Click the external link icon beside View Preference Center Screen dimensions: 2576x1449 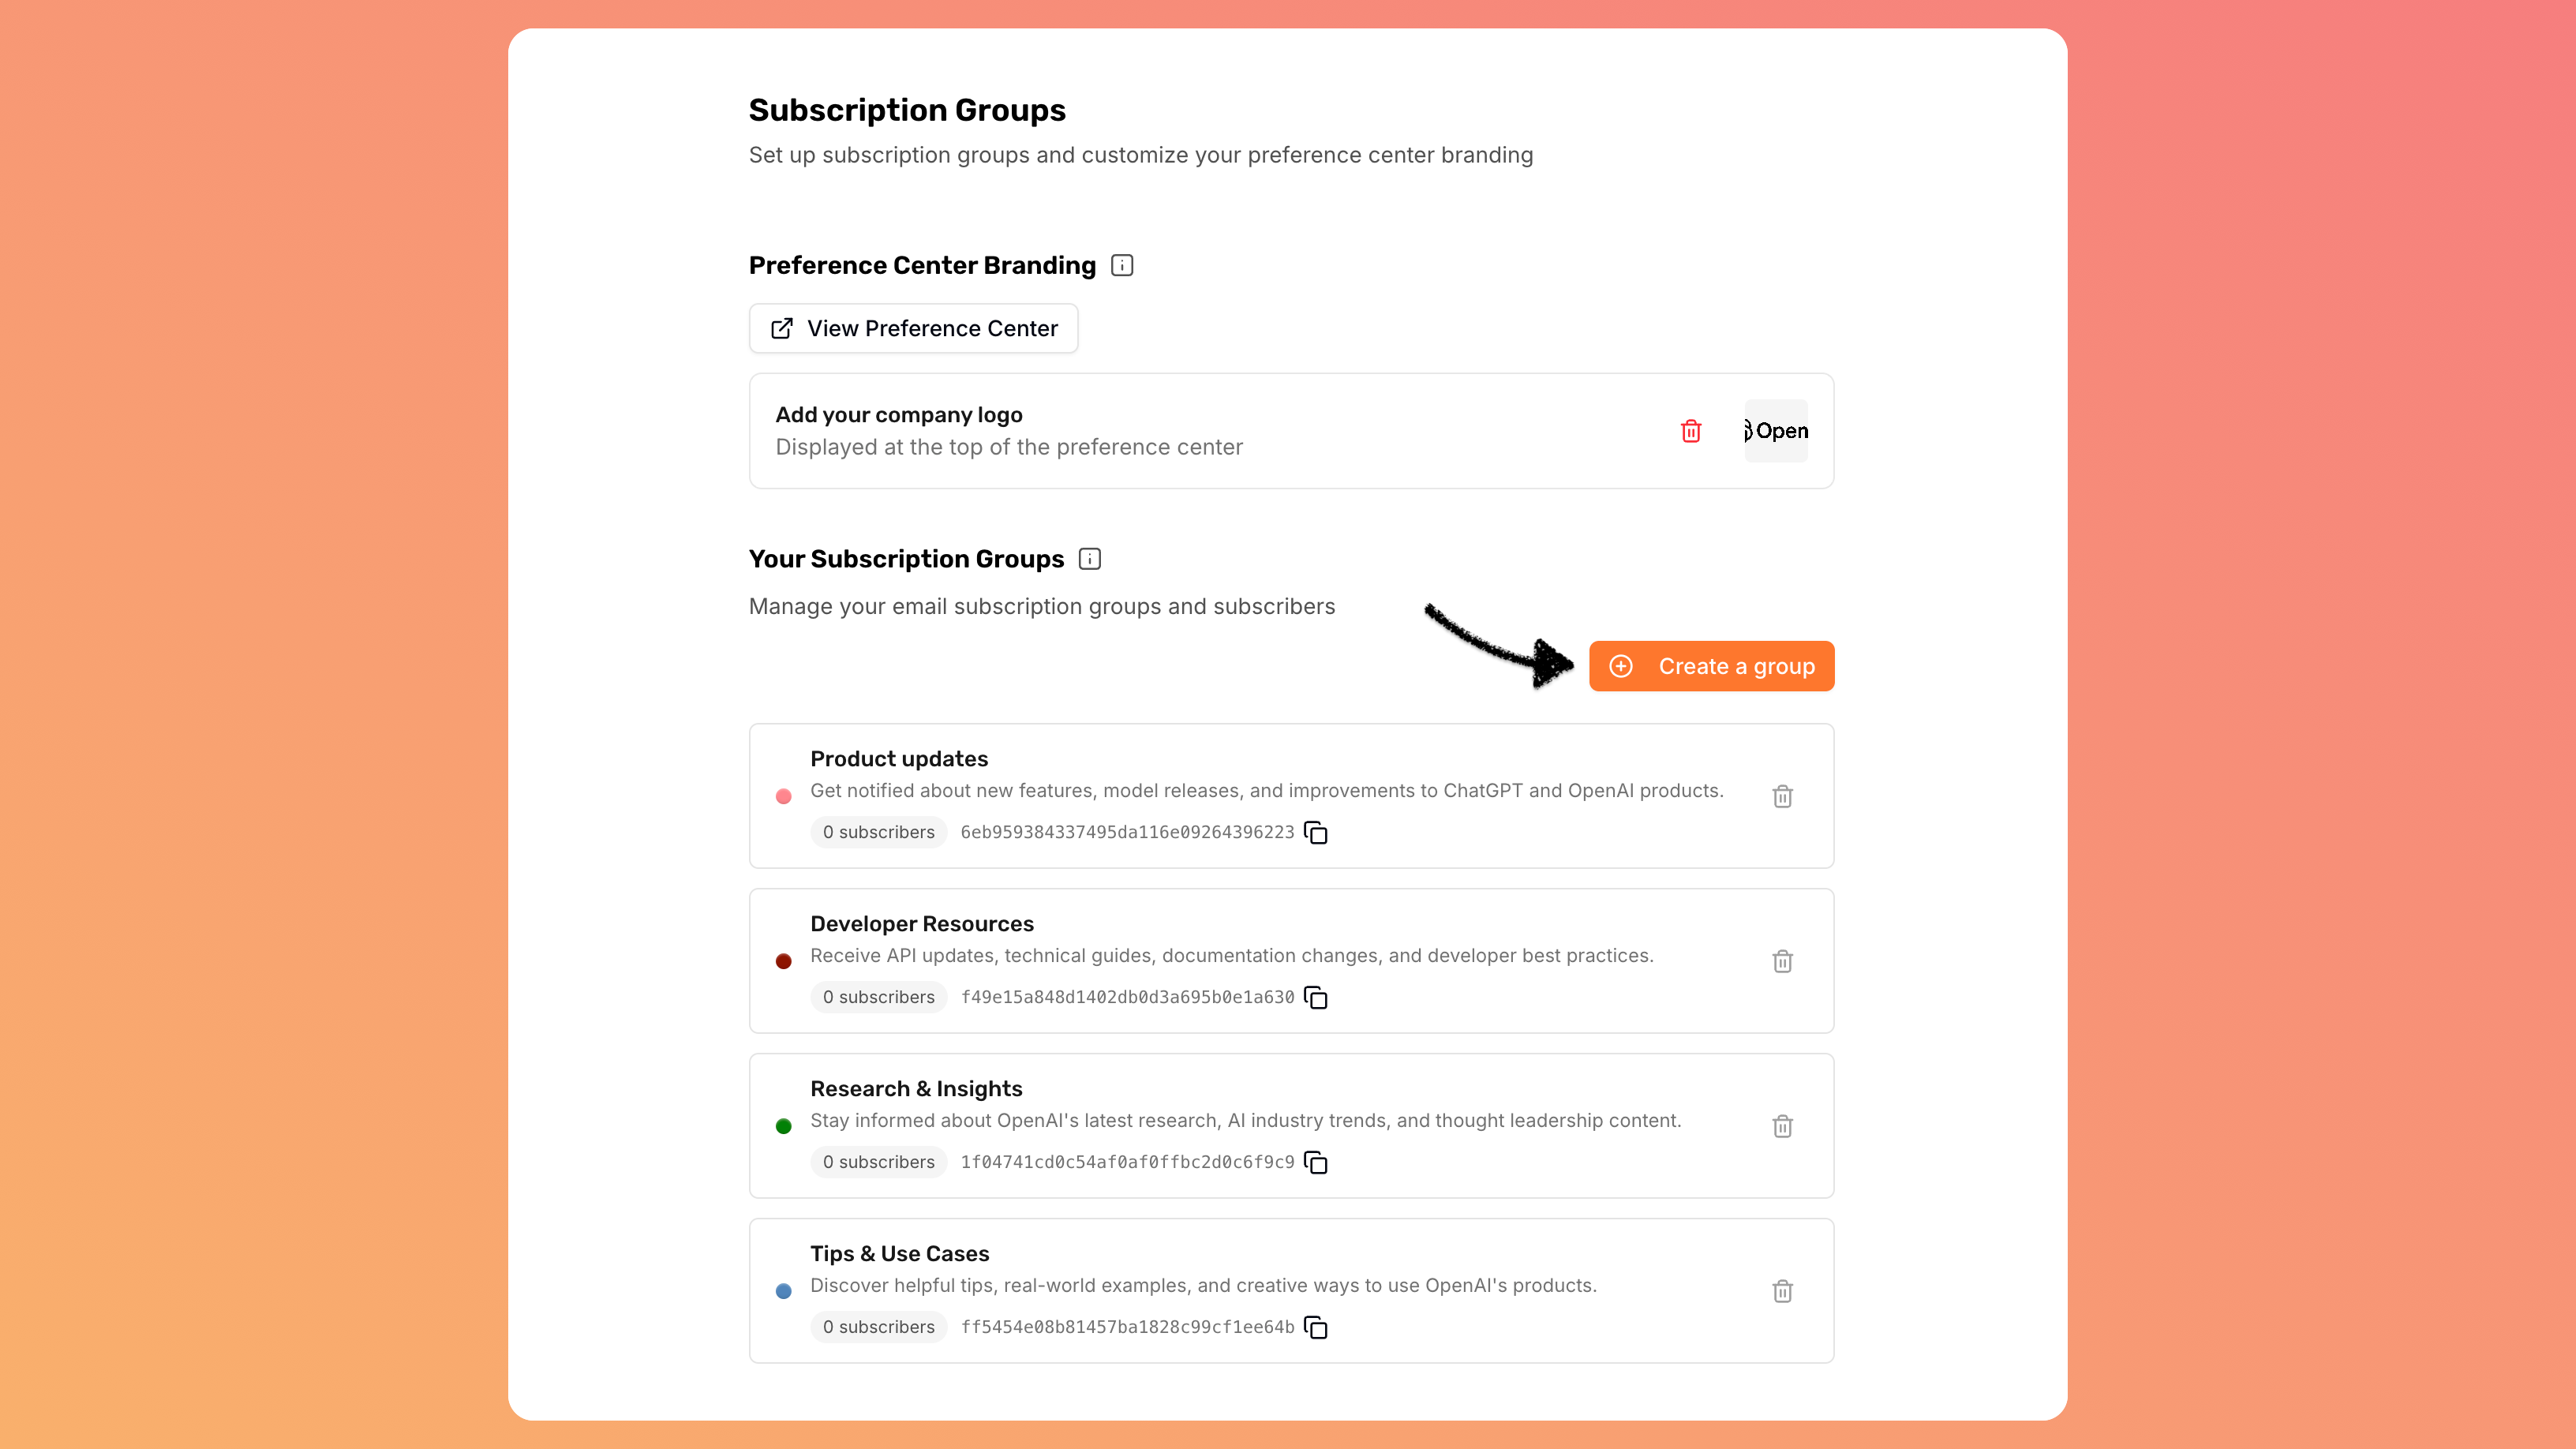pyautogui.click(x=781, y=328)
